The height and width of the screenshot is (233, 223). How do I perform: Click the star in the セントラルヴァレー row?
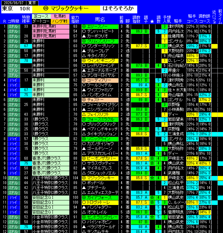coord(152,217)
